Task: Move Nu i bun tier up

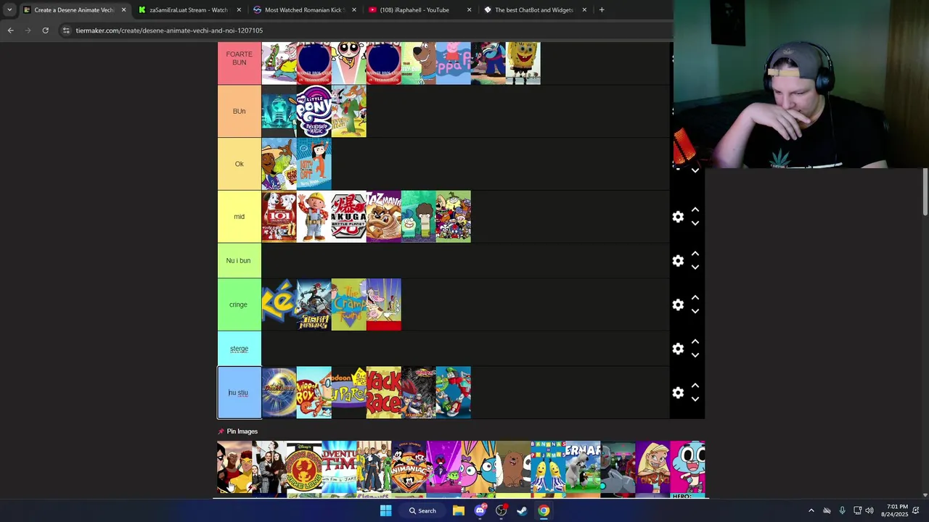Action: [x=695, y=254]
